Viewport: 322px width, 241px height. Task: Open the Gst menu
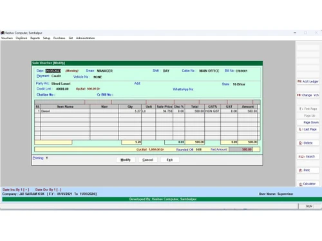(x=71, y=38)
